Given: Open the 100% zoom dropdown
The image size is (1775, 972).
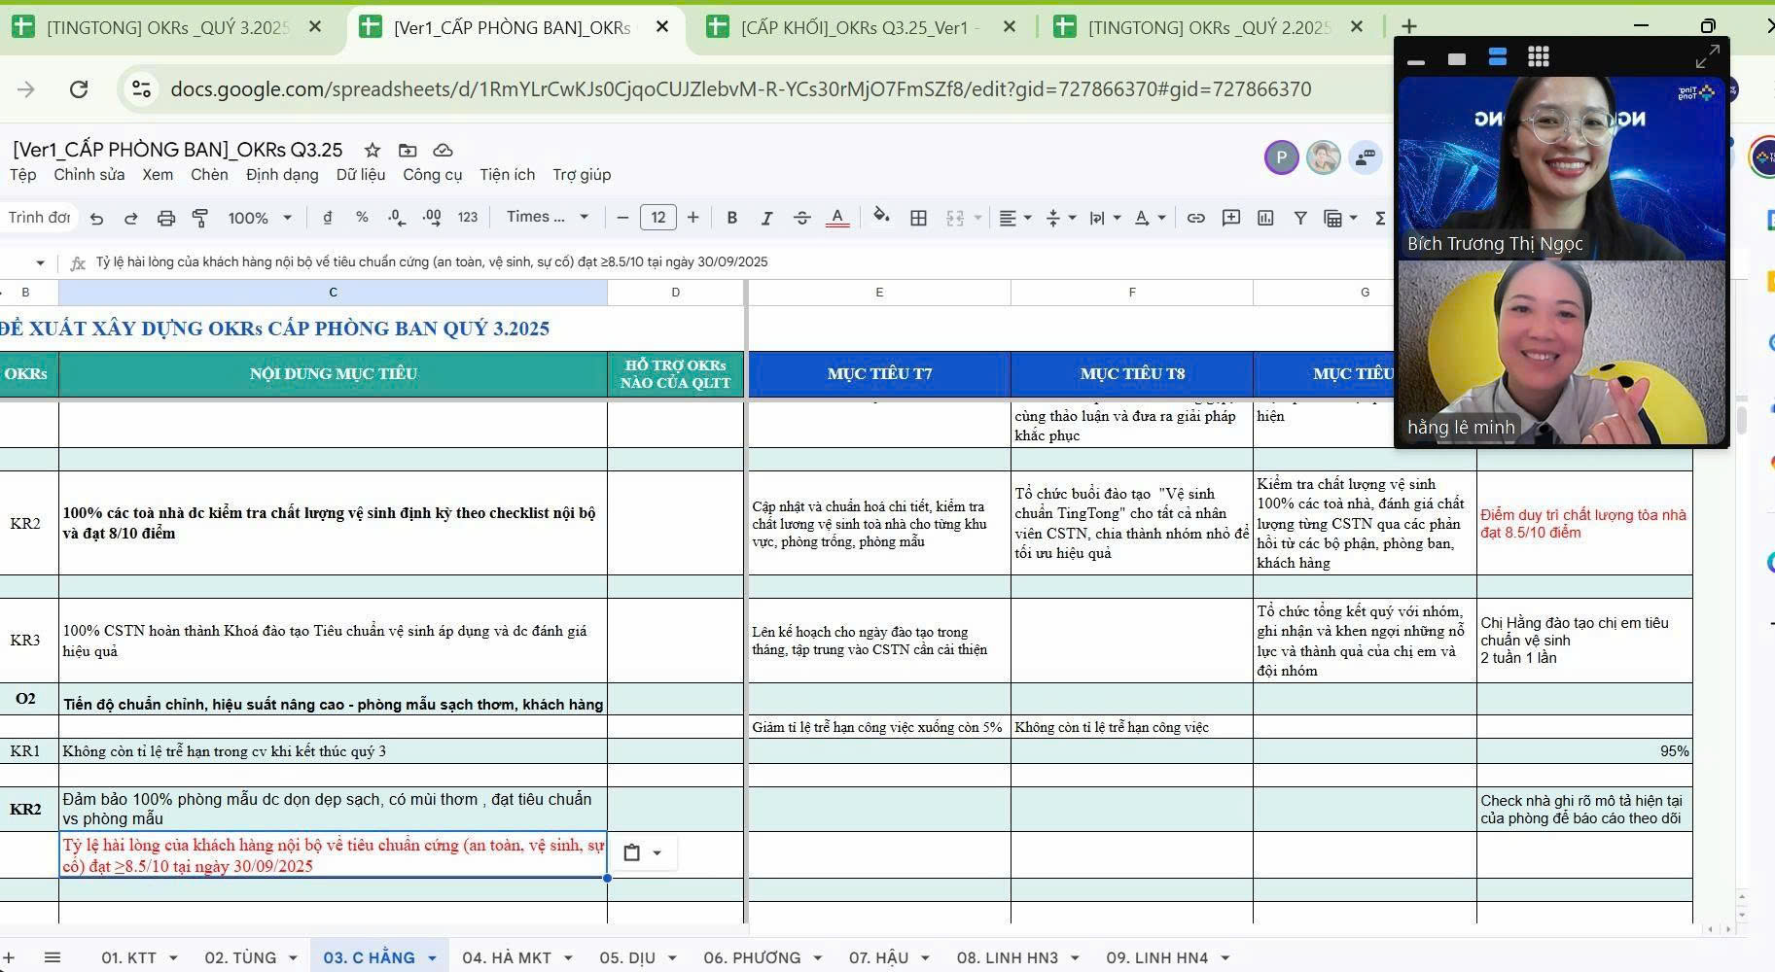Looking at the screenshot, I should [260, 218].
